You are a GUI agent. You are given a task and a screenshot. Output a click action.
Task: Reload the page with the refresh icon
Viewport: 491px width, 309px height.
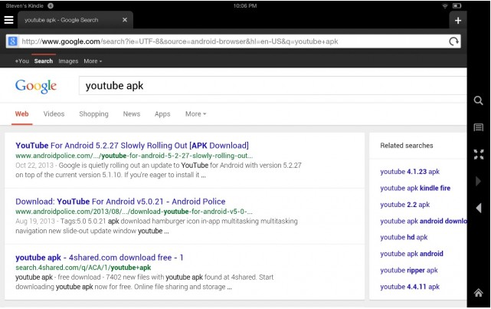click(453, 41)
